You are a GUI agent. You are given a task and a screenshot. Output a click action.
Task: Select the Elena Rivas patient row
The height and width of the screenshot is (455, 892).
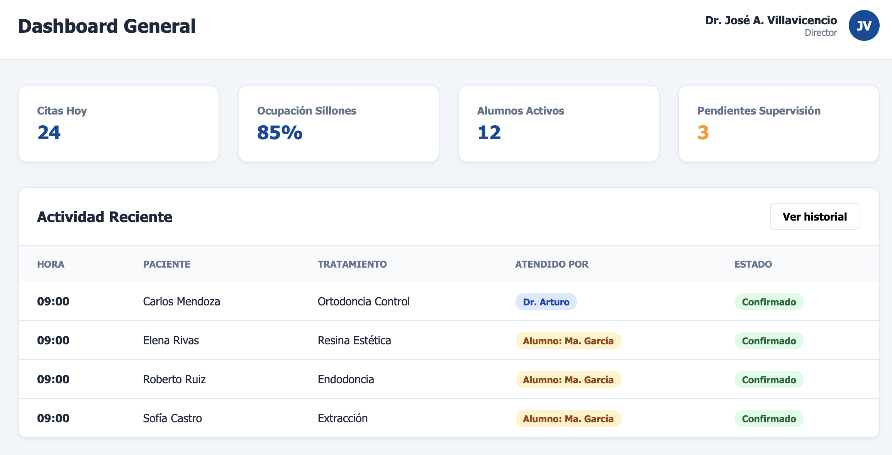[x=449, y=340]
